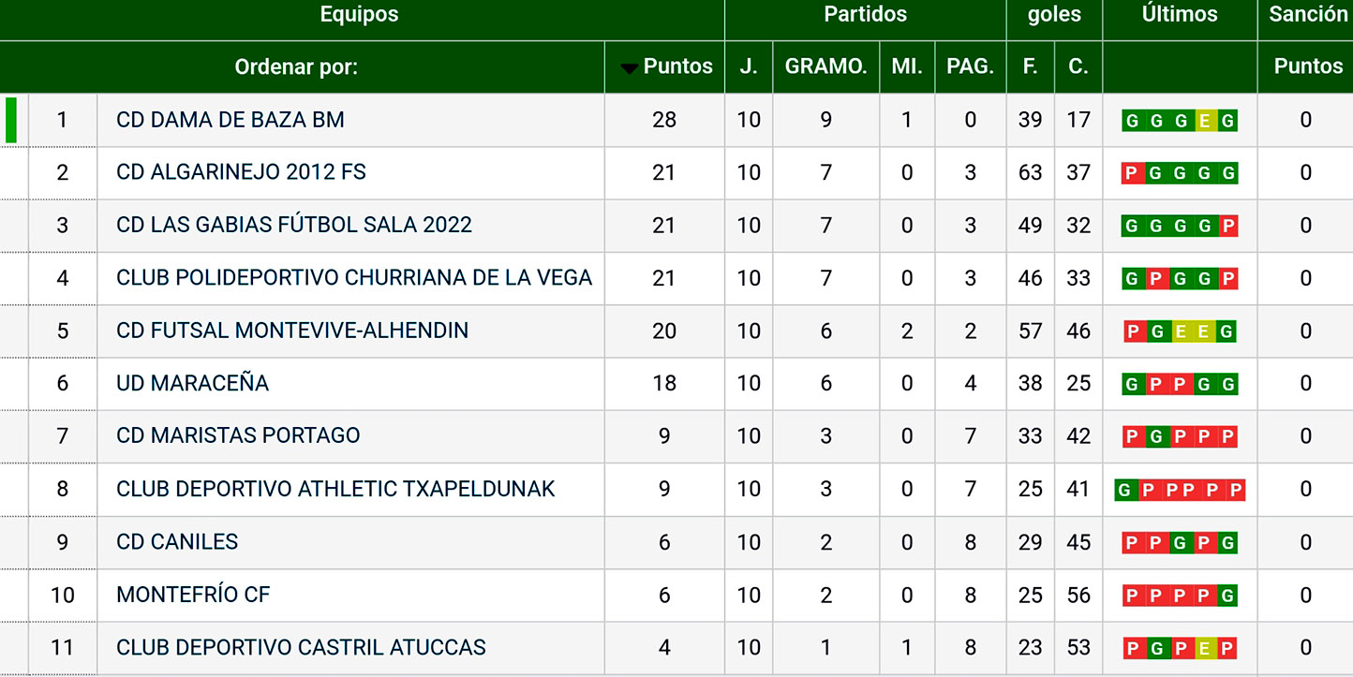1353x677 pixels.
Task: Open CD DAMA DE BAZA BM team
Action: [x=230, y=120]
